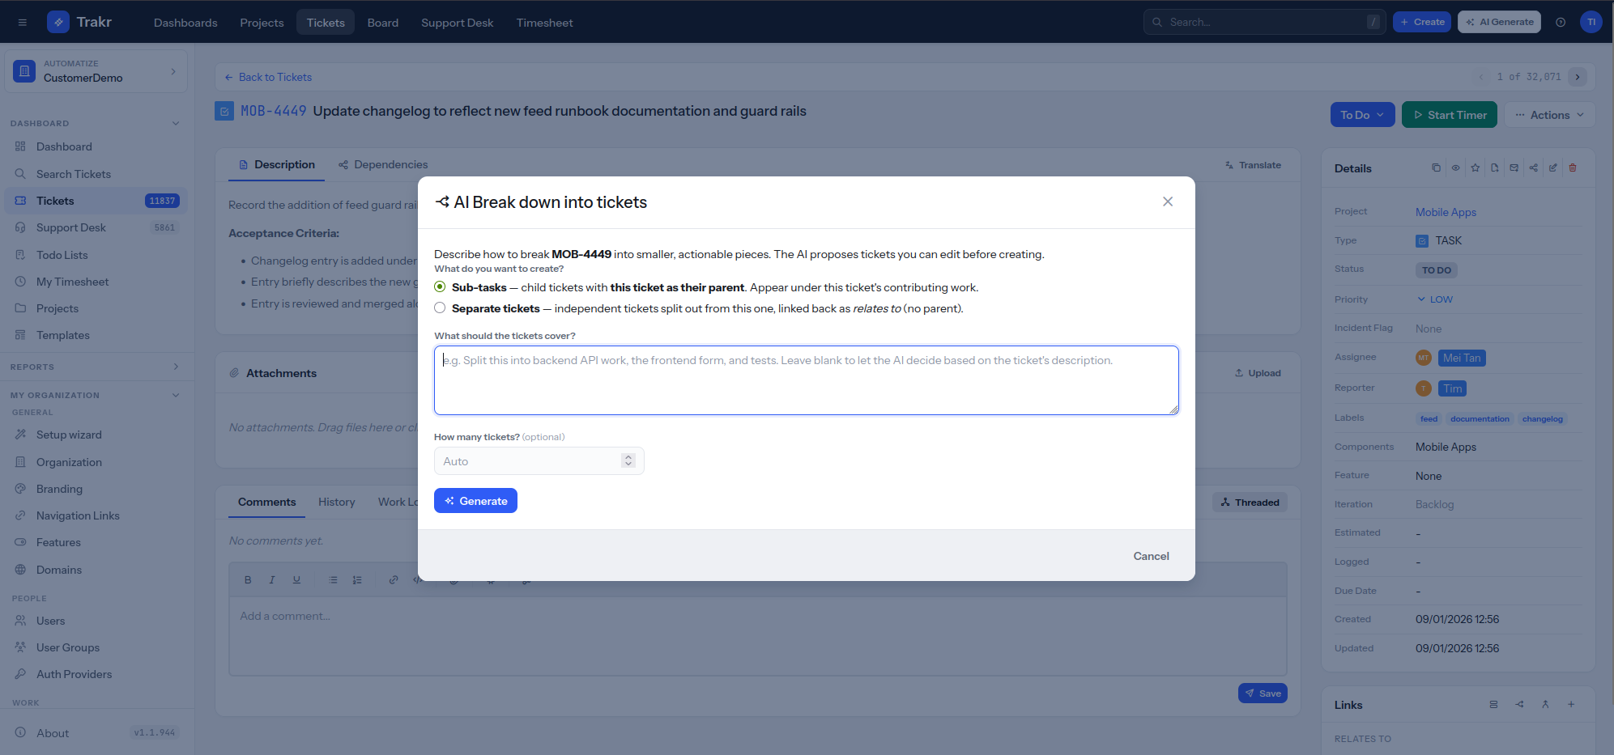The image size is (1614, 755).
Task: Open Timesheet in top navigation
Action: [544, 23]
